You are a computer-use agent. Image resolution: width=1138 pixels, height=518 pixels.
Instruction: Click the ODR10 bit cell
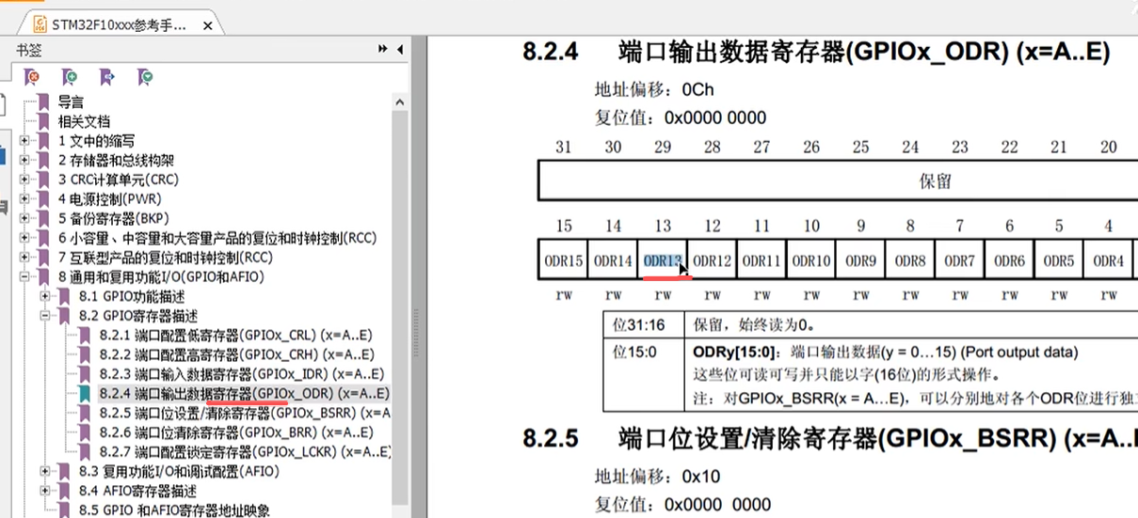[x=810, y=260]
